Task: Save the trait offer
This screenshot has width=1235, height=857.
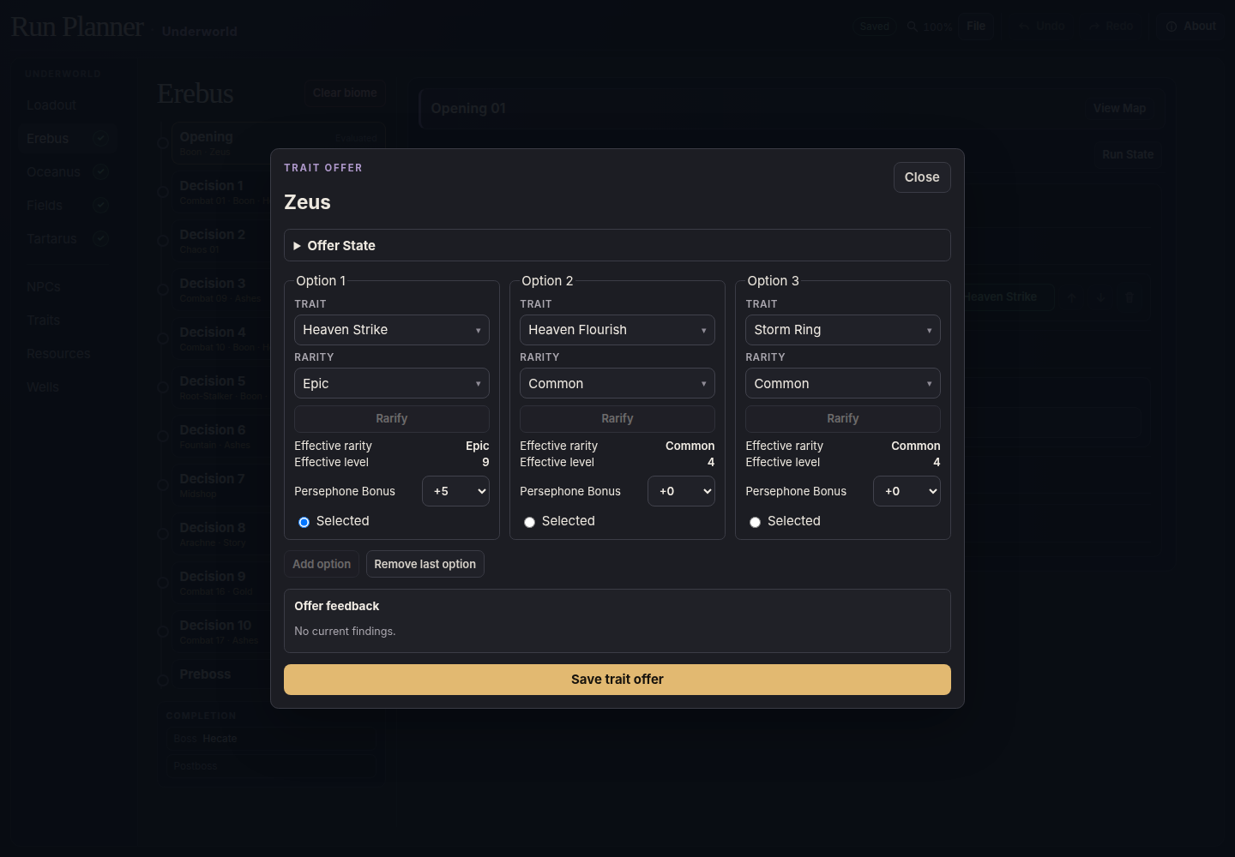Action: point(617,680)
